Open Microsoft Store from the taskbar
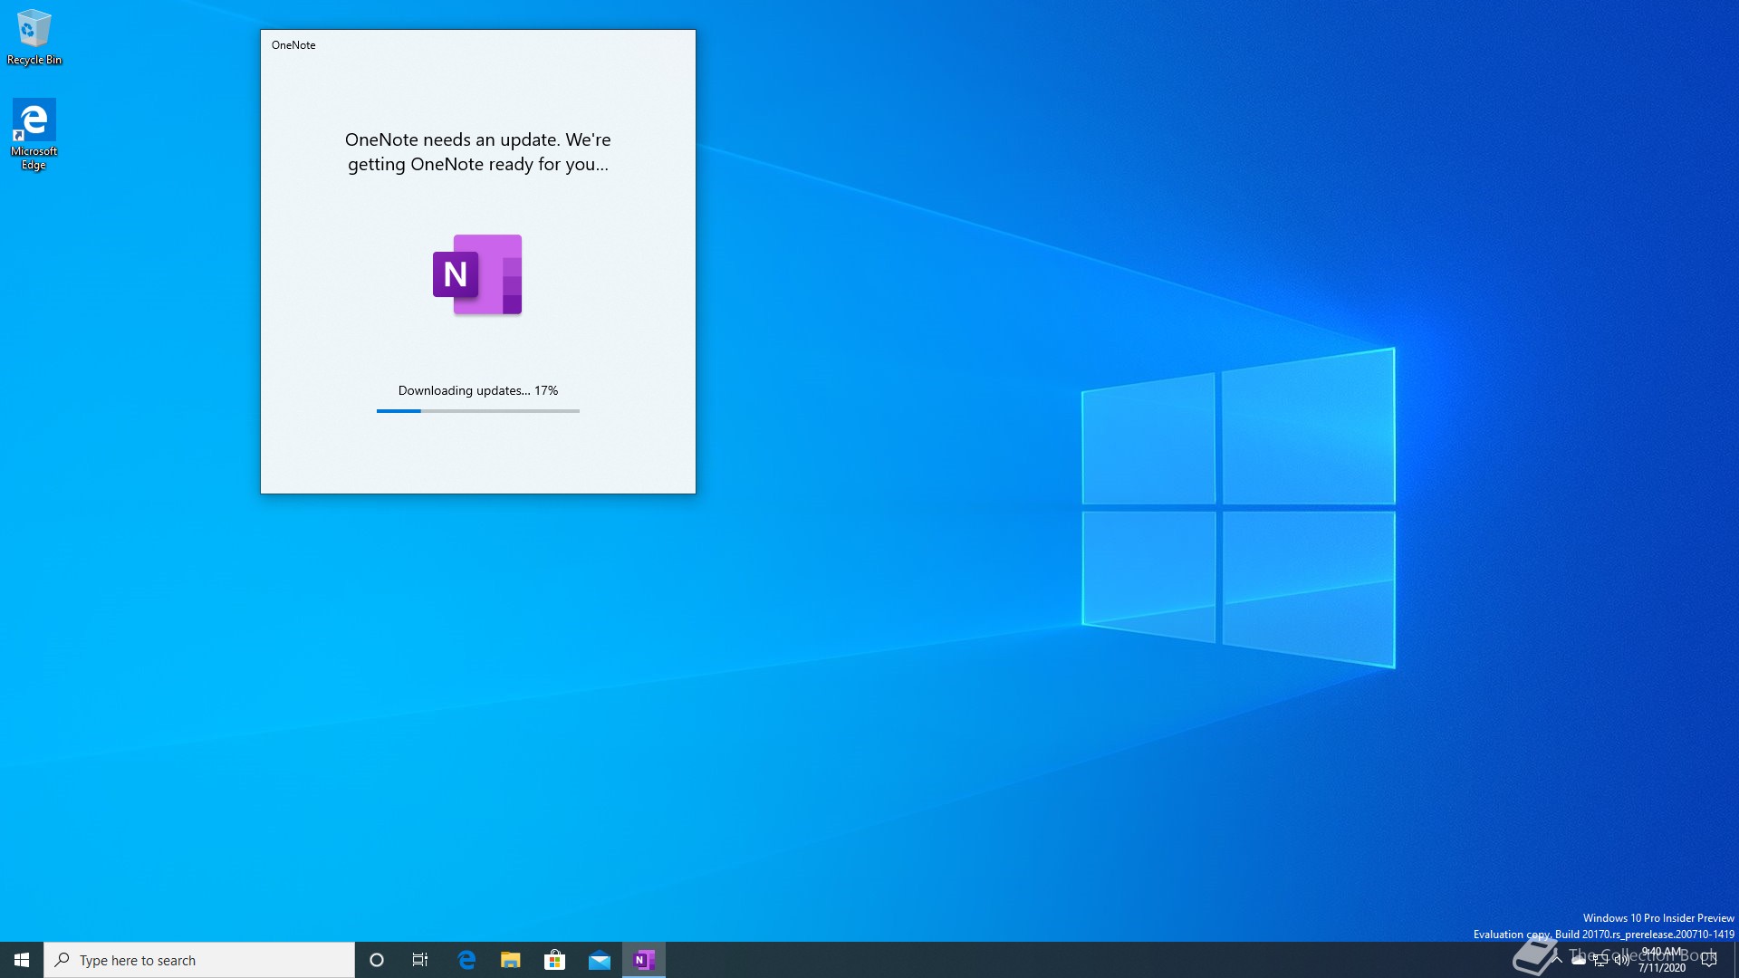Image resolution: width=1739 pixels, height=978 pixels. point(554,960)
